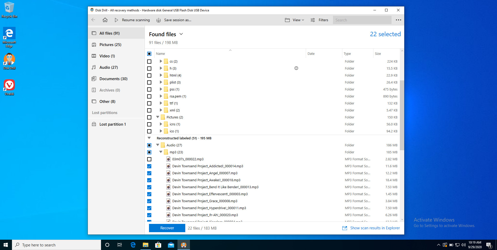Click Task View button on taskbar
The image size is (497, 250).
(x=119, y=245)
